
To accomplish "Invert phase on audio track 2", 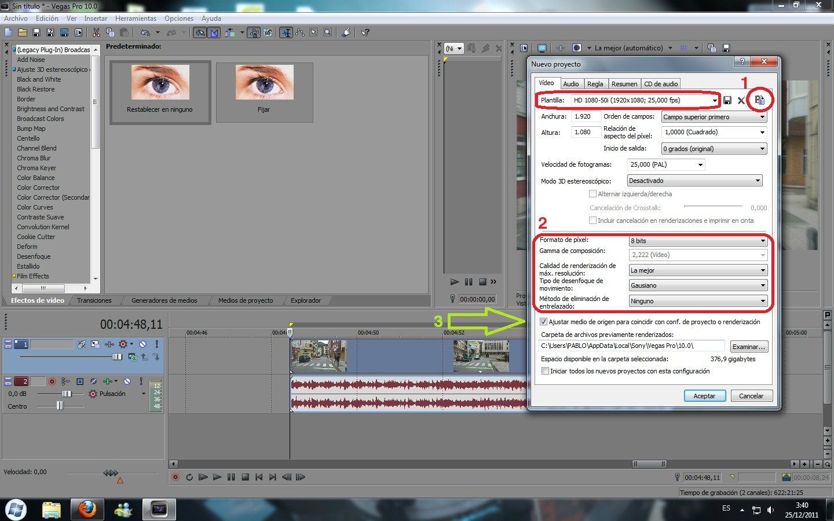I will [93, 381].
